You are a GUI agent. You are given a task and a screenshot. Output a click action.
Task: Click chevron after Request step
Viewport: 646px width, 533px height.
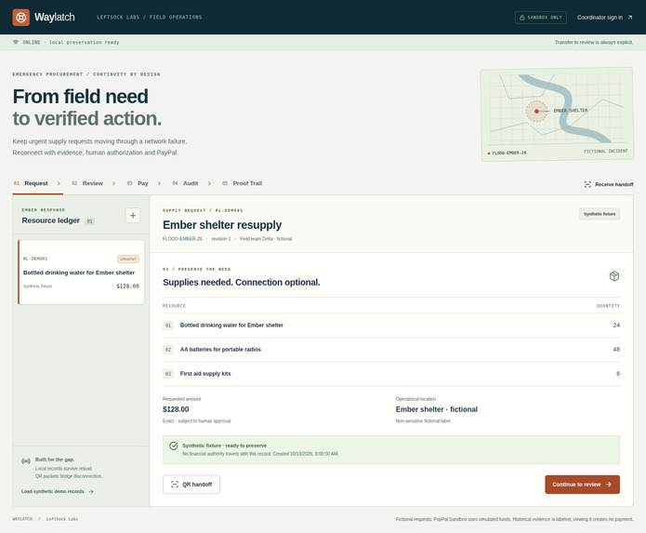coord(59,183)
